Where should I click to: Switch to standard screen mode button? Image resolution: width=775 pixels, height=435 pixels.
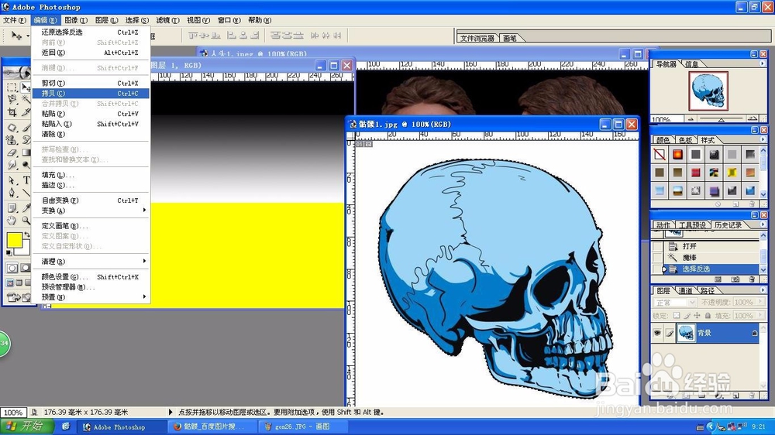(x=10, y=283)
